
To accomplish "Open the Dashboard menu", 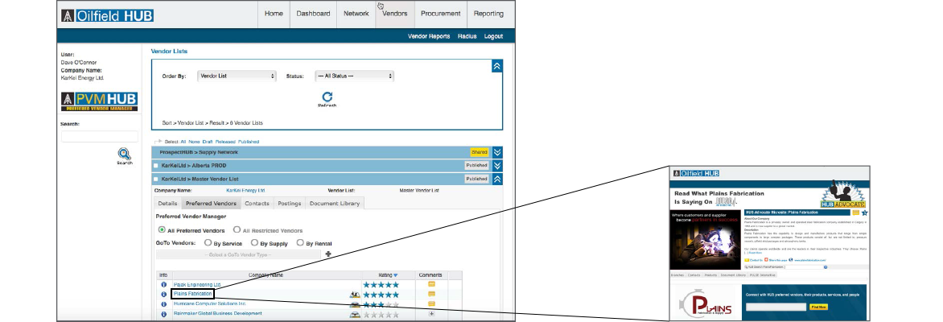I will 313,14.
